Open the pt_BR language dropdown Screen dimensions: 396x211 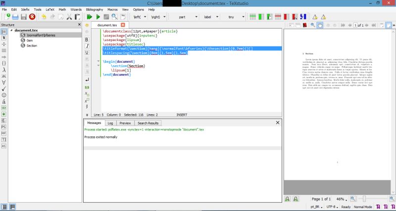[317, 207]
